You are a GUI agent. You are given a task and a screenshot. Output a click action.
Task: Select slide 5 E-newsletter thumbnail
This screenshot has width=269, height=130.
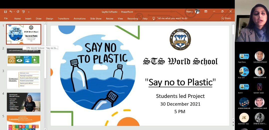[24, 123]
